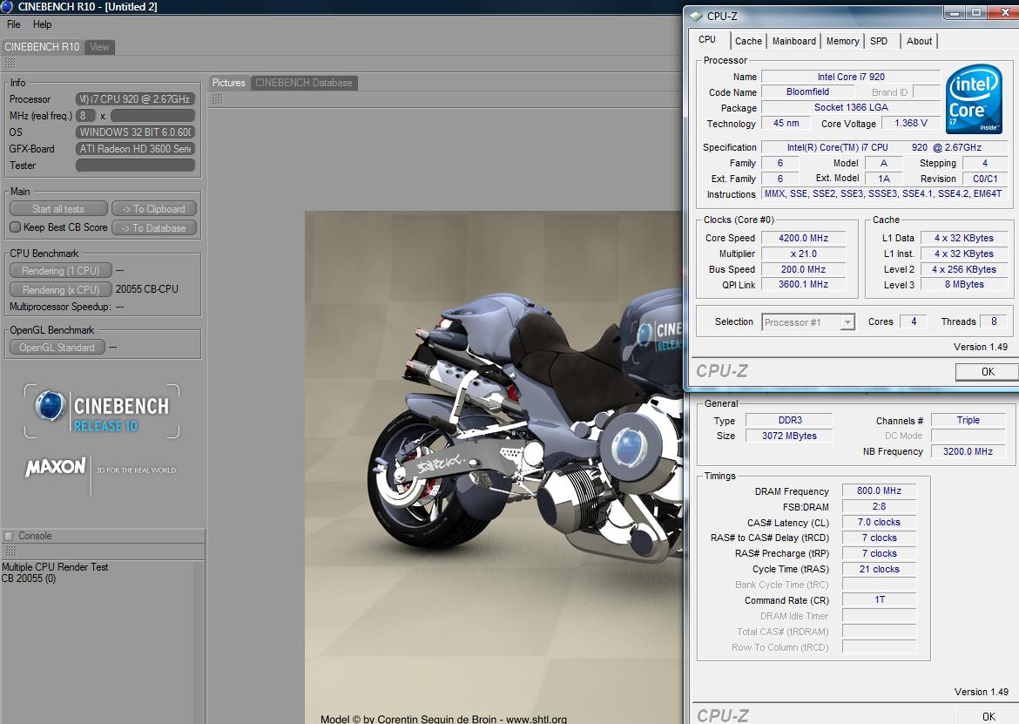Click the DRAM Frequency 800.0 MHz value
Viewport: 1019px width, 724px height.
point(879,491)
